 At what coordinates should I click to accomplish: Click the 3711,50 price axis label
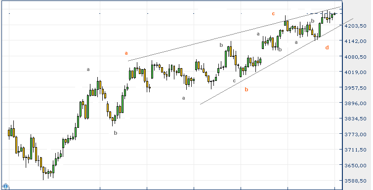[x=355, y=150]
